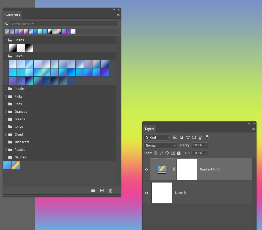Expand the Greens gradient folder
Viewport: 262px width, 230px height.
tap(6, 119)
